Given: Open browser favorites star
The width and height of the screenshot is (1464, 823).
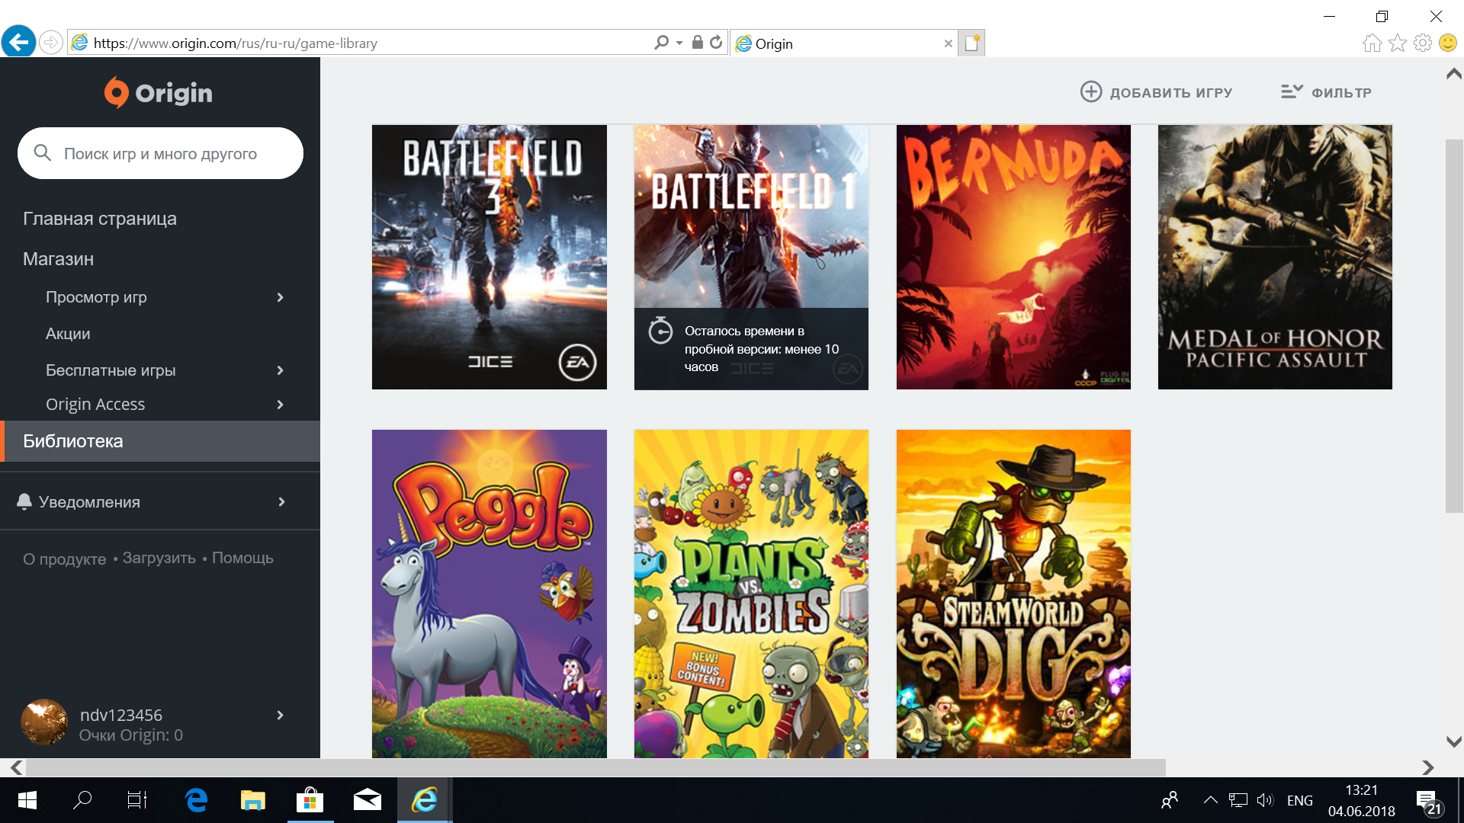Looking at the screenshot, I should (x=1398, y=43).
